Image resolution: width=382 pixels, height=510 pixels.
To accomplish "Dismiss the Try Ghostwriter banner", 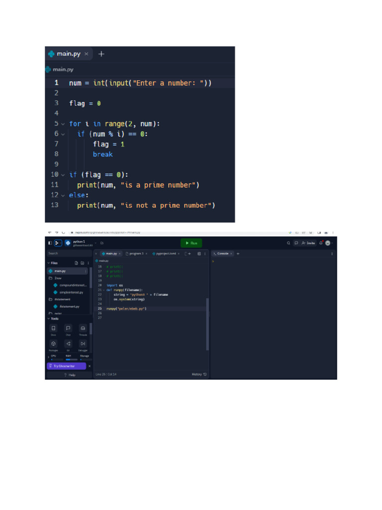I will [90, 366].
